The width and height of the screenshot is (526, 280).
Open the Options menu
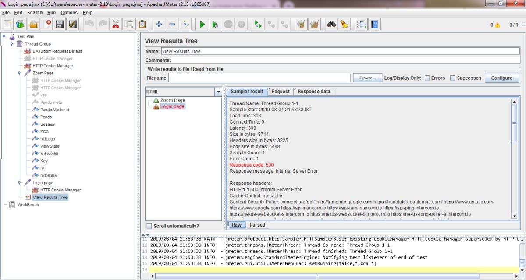pyautogui.click(x=69, y=13)
